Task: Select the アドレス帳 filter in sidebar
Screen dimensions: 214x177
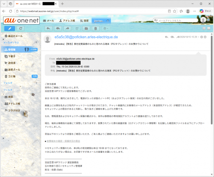Action: point(12,104)
